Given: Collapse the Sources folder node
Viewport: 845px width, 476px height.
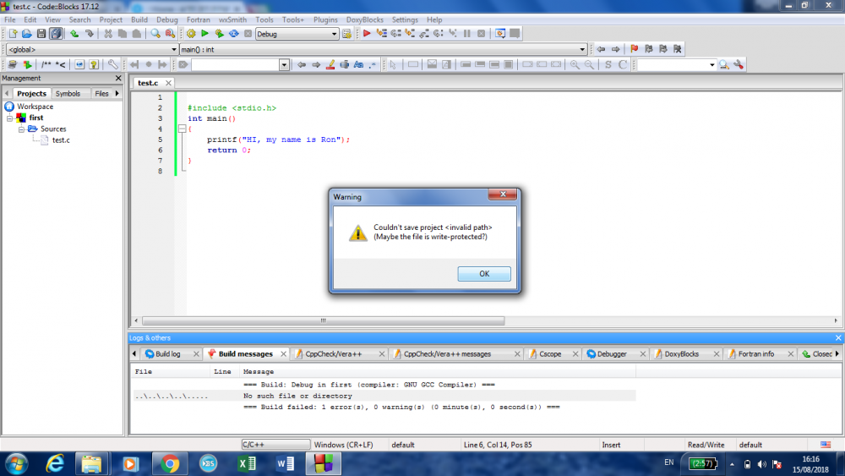Looking at the screenshot, I should point(21,129).
